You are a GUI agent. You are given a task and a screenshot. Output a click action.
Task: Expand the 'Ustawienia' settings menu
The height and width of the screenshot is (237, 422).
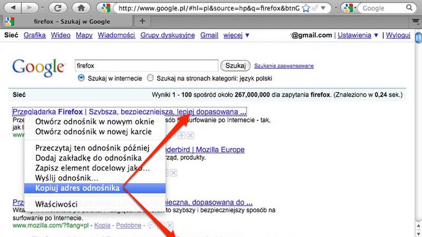tap(358, 35)
